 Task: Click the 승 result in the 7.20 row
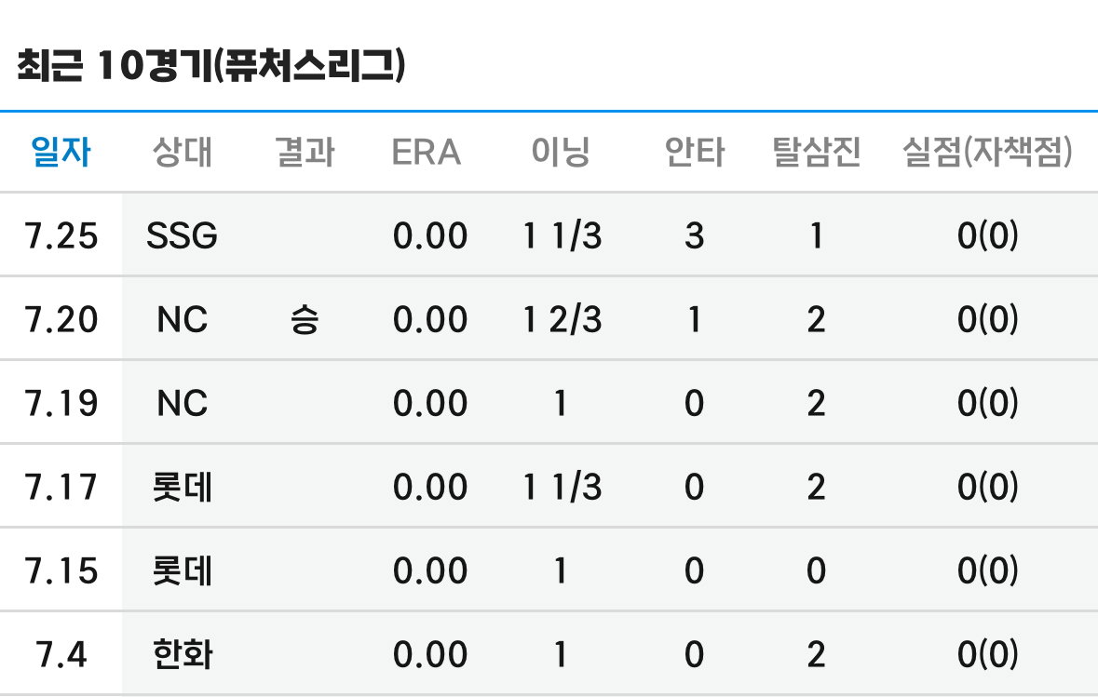[x=305, y=320]
